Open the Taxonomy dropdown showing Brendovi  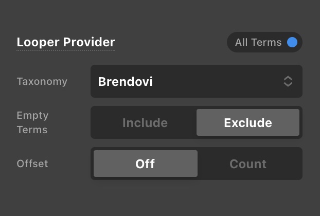tap(196, 81)
